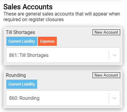Click the chevron arrow of Till Shortages dropdown
Viewport: 127px width, 112px height.
coord(115,55)
